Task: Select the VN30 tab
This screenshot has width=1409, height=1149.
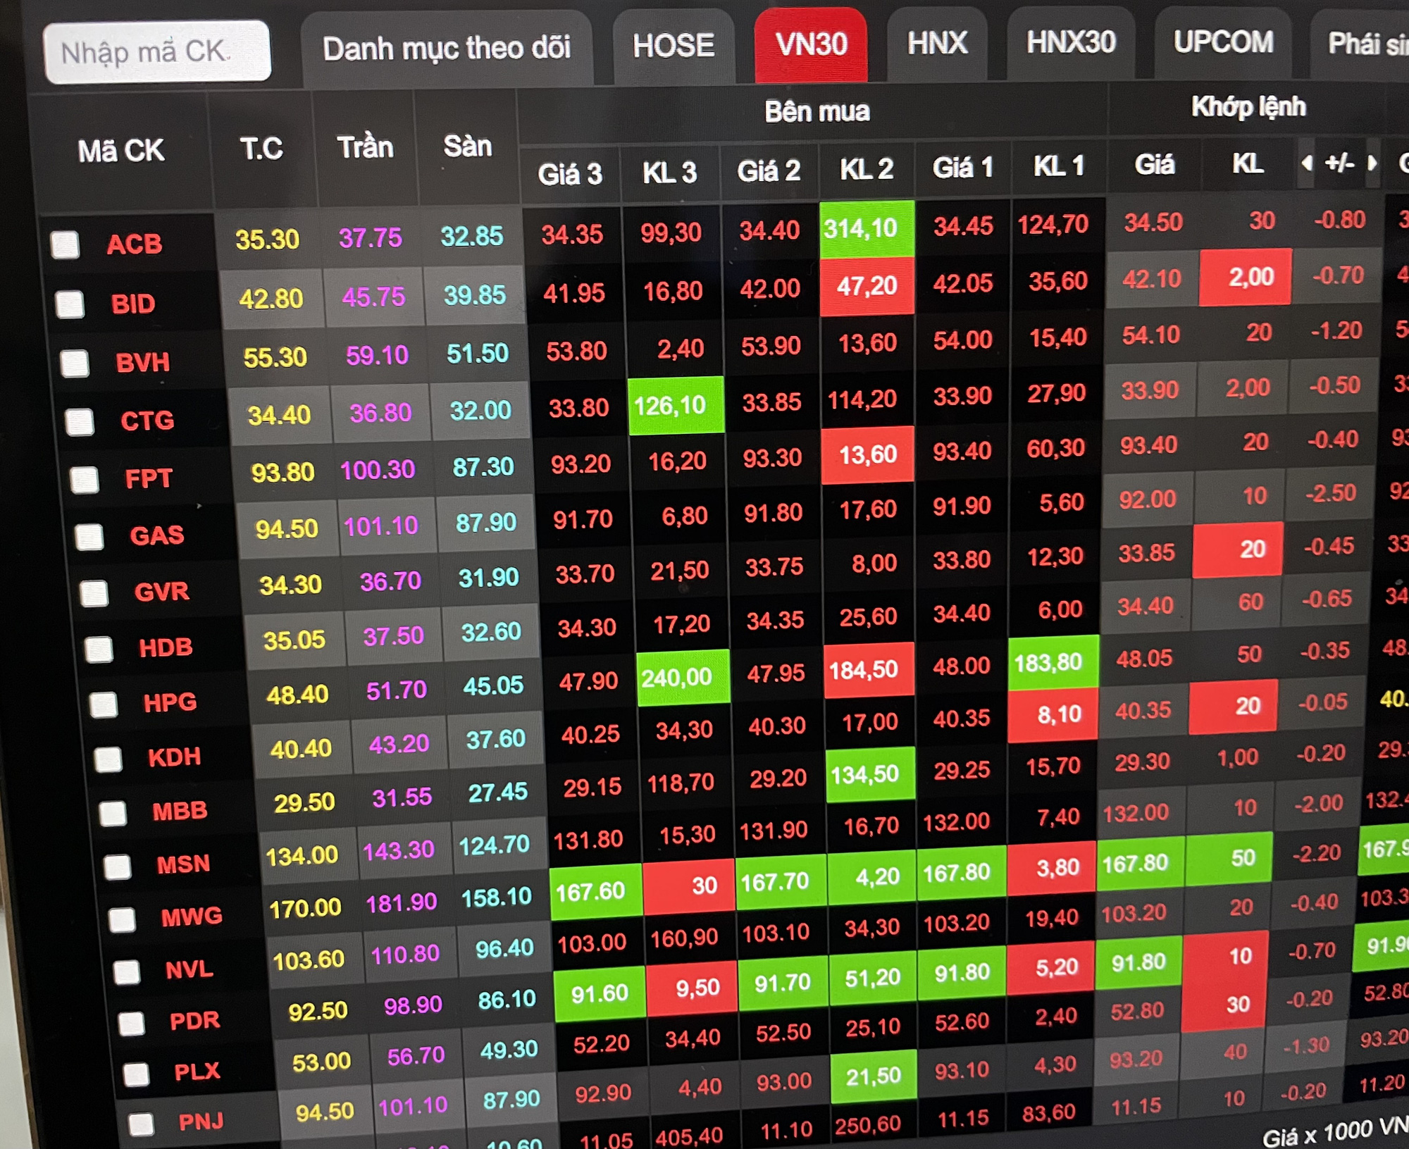Action: (812, 45)
